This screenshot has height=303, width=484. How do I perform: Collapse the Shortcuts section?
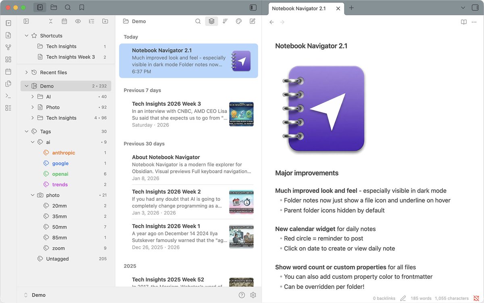pos(27,36)
